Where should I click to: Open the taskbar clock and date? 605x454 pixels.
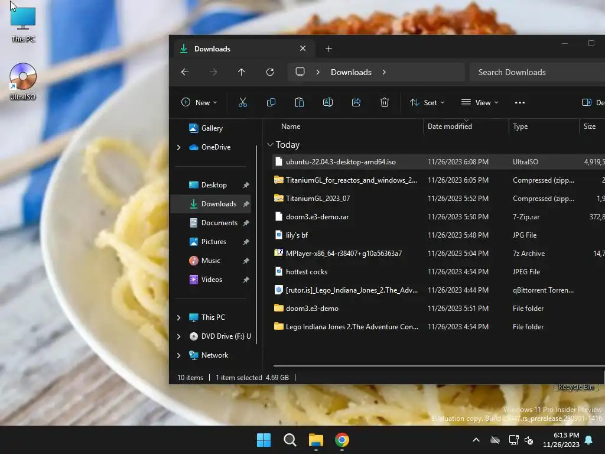point(561,440)
